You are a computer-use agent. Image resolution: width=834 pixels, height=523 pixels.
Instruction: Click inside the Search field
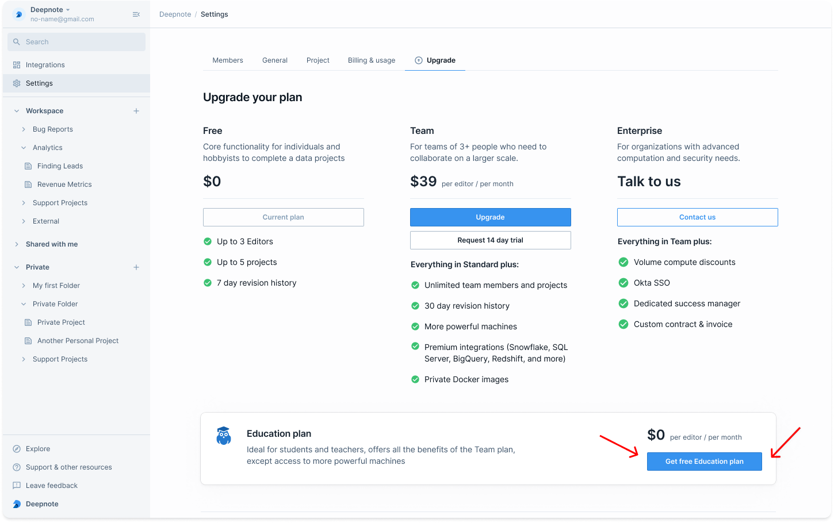(76, 42)
